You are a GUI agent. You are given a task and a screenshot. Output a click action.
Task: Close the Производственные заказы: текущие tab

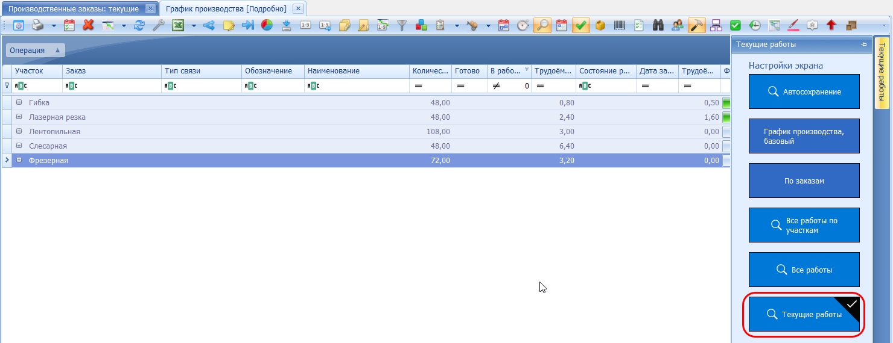[150, 9]
